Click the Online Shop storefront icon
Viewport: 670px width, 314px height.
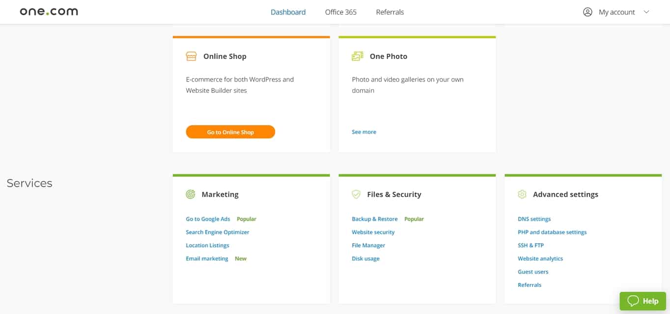[x=191, y=57]
